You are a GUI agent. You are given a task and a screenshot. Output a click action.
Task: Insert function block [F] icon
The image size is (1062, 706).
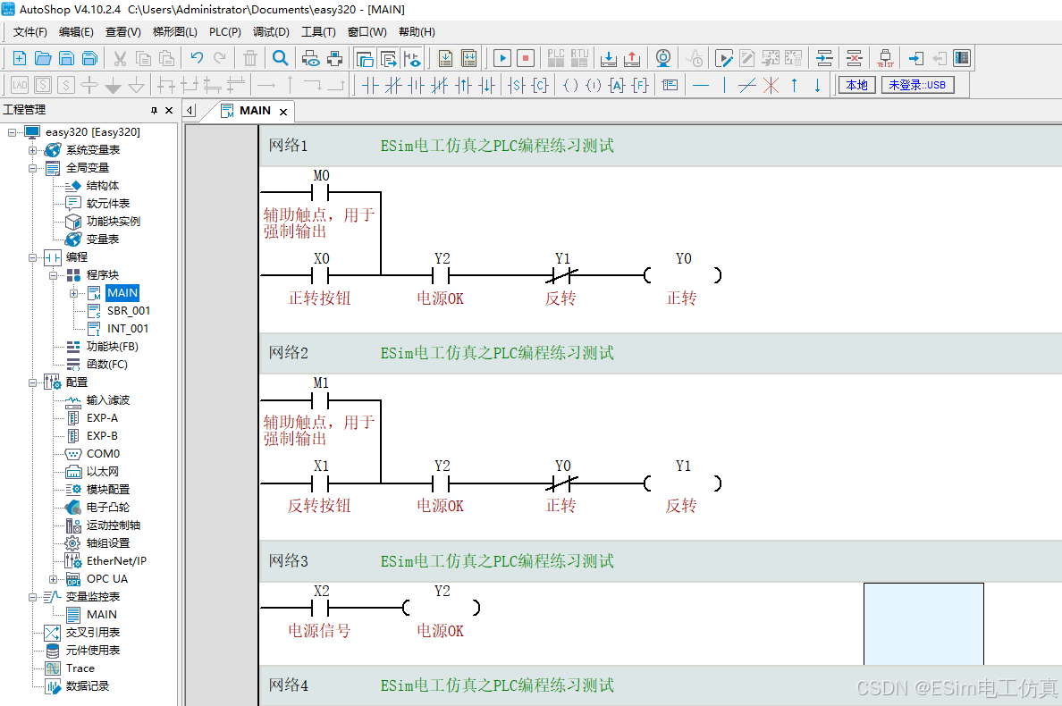[x=640, y=85]
